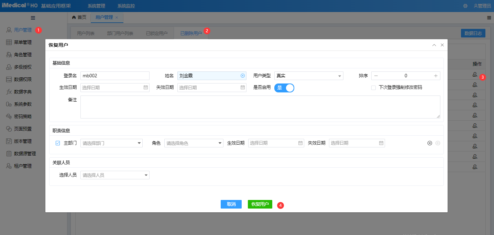Open the 请选择人员 dropdown
This screenshot has width=494, height=235.
point(146,175)
